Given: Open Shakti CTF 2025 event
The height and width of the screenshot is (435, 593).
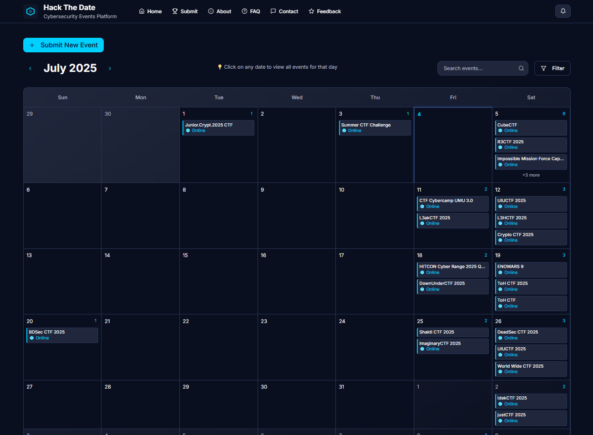Looking at the screenshot, I should click(x=453, y=332).
